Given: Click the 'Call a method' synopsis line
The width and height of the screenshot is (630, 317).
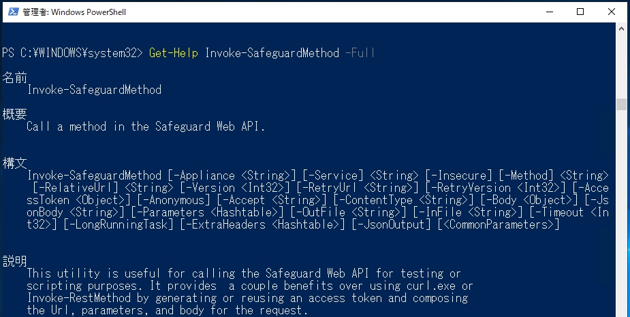Looking at the screenshot, I should tap(146, 127).
